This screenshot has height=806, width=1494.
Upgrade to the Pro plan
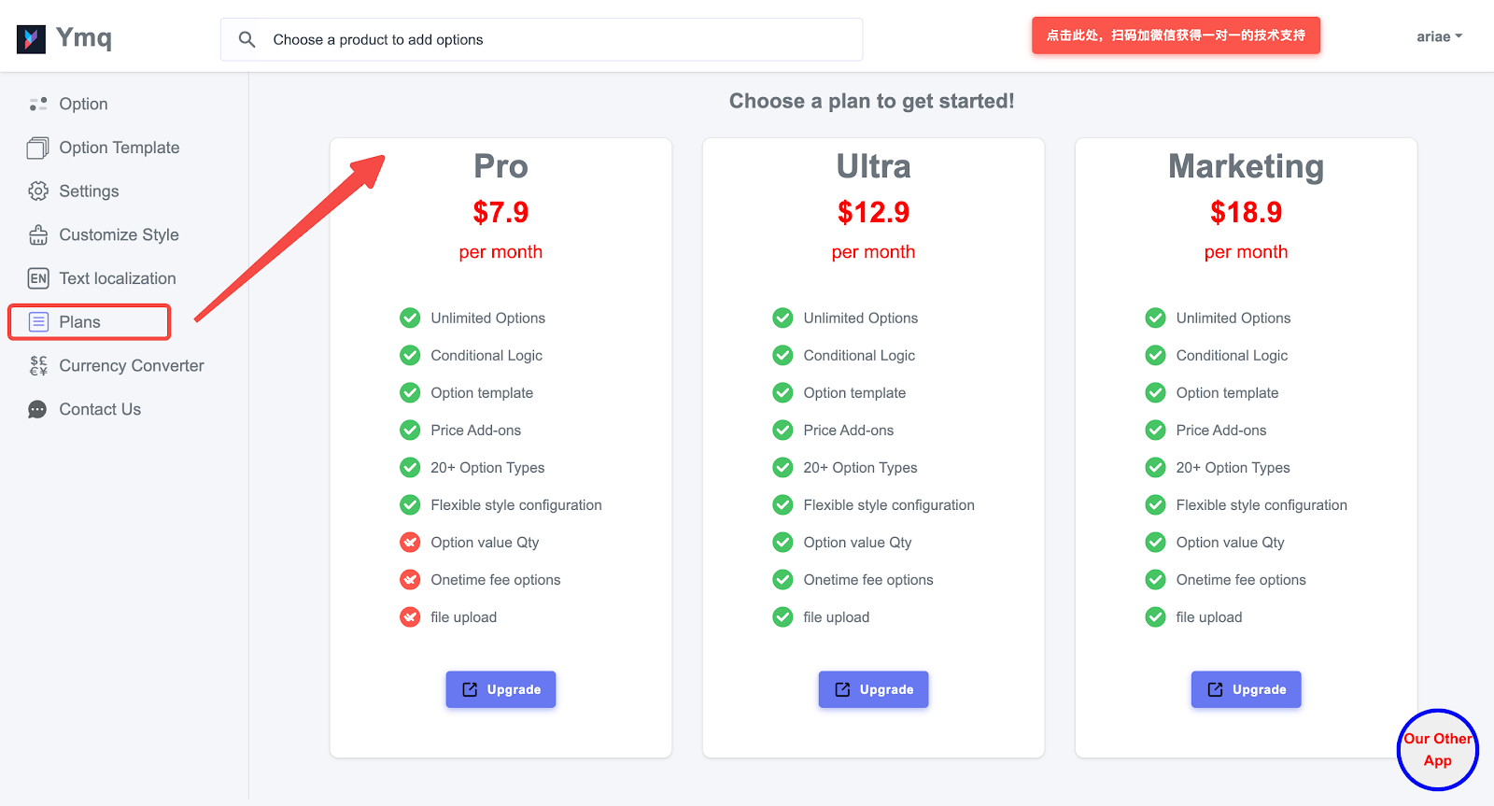(500, 689)
